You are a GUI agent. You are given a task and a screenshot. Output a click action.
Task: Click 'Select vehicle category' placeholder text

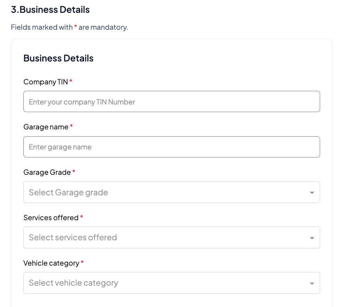pyautogui.click(x=74, y=283)
